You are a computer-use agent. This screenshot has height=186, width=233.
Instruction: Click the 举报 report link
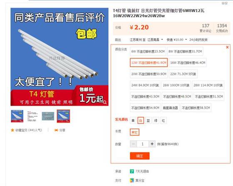(x=224, y=3)
